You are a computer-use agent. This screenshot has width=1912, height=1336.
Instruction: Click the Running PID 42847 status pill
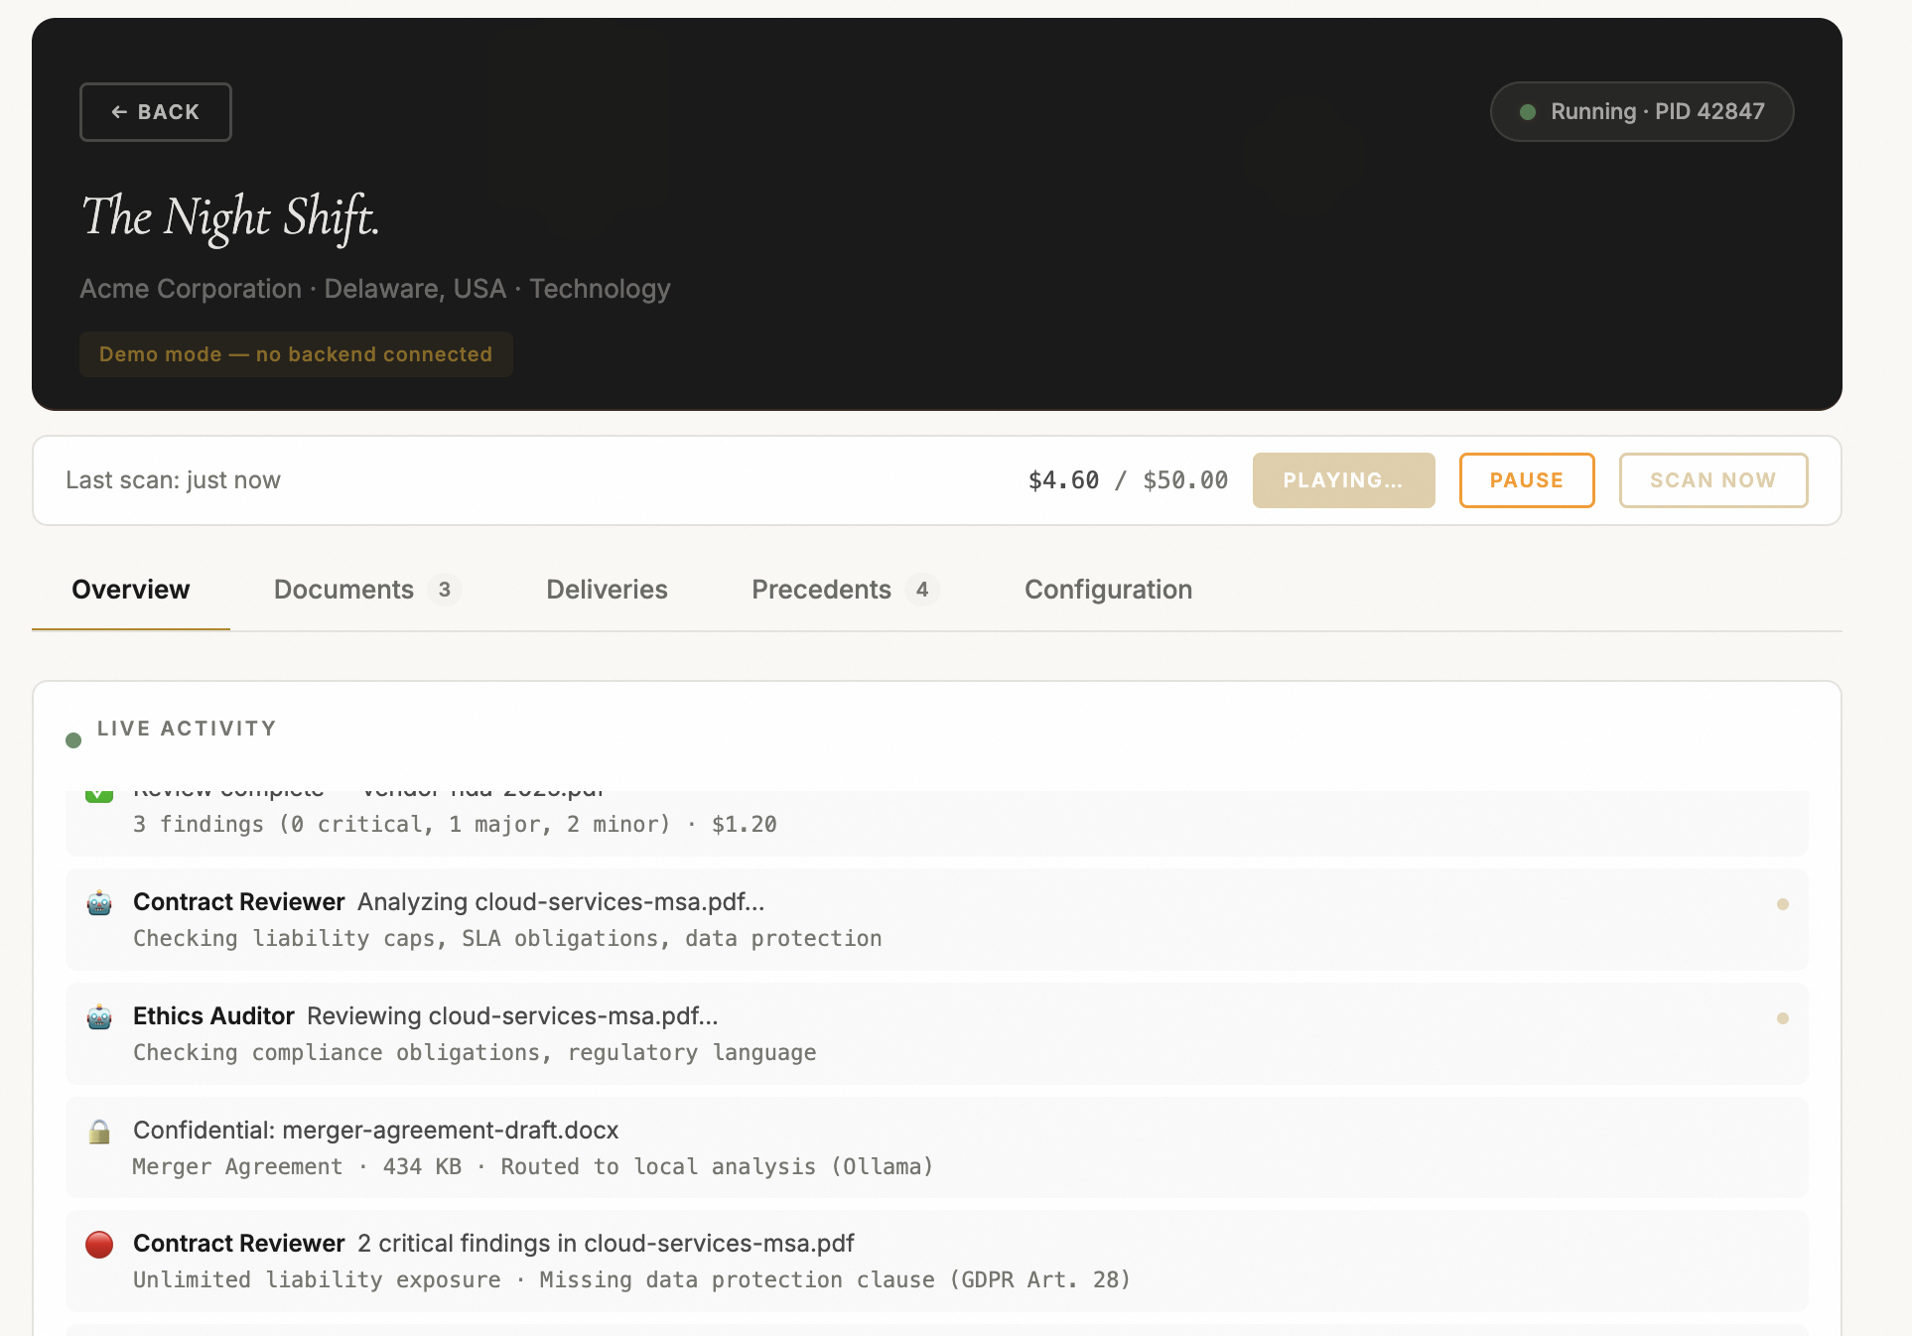click(1642, 111)
